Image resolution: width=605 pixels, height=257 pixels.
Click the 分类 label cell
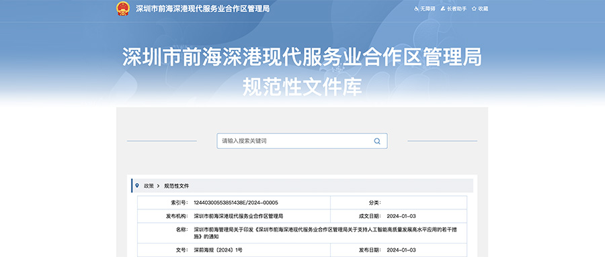coord(374,203)
